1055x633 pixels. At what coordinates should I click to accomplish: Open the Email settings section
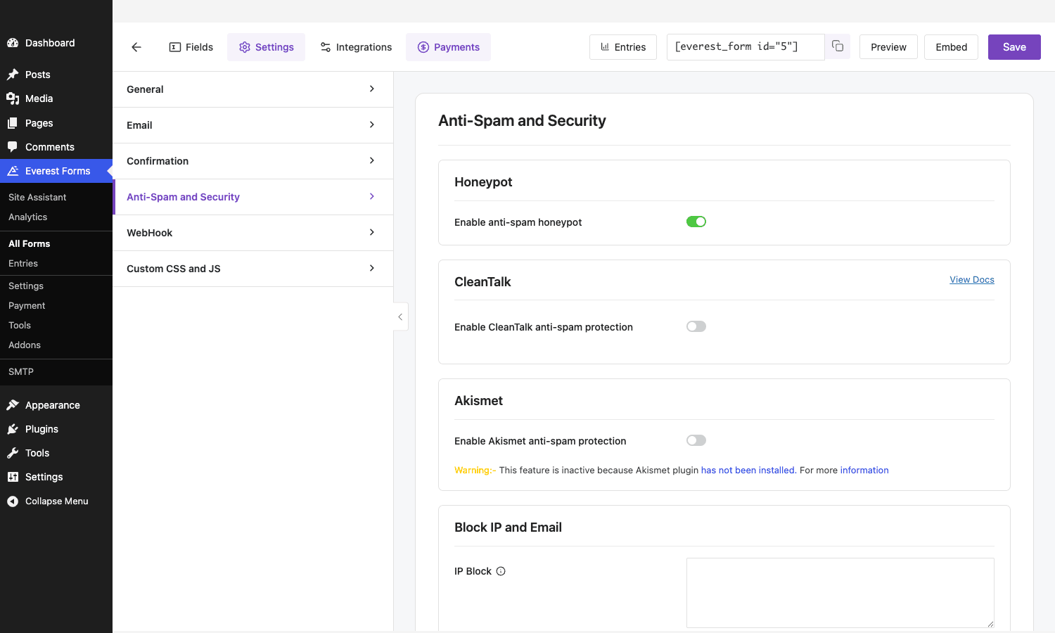click(253, 125)
